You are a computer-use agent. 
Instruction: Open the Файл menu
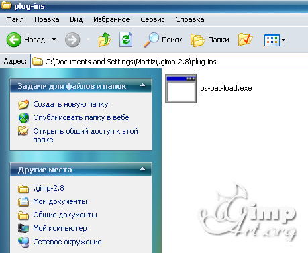(15, 19)
